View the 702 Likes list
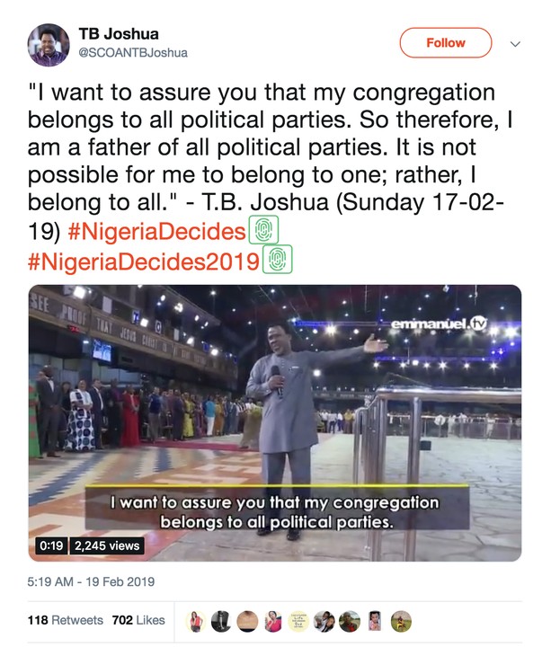The image size is (551, 647). click(x=138, y=620)
